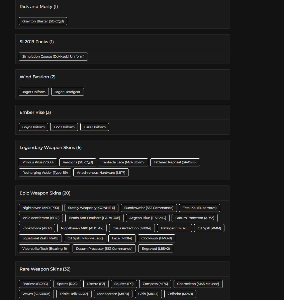
Task: Choose the Doc Uniform tag
Action: click(64, 127)
